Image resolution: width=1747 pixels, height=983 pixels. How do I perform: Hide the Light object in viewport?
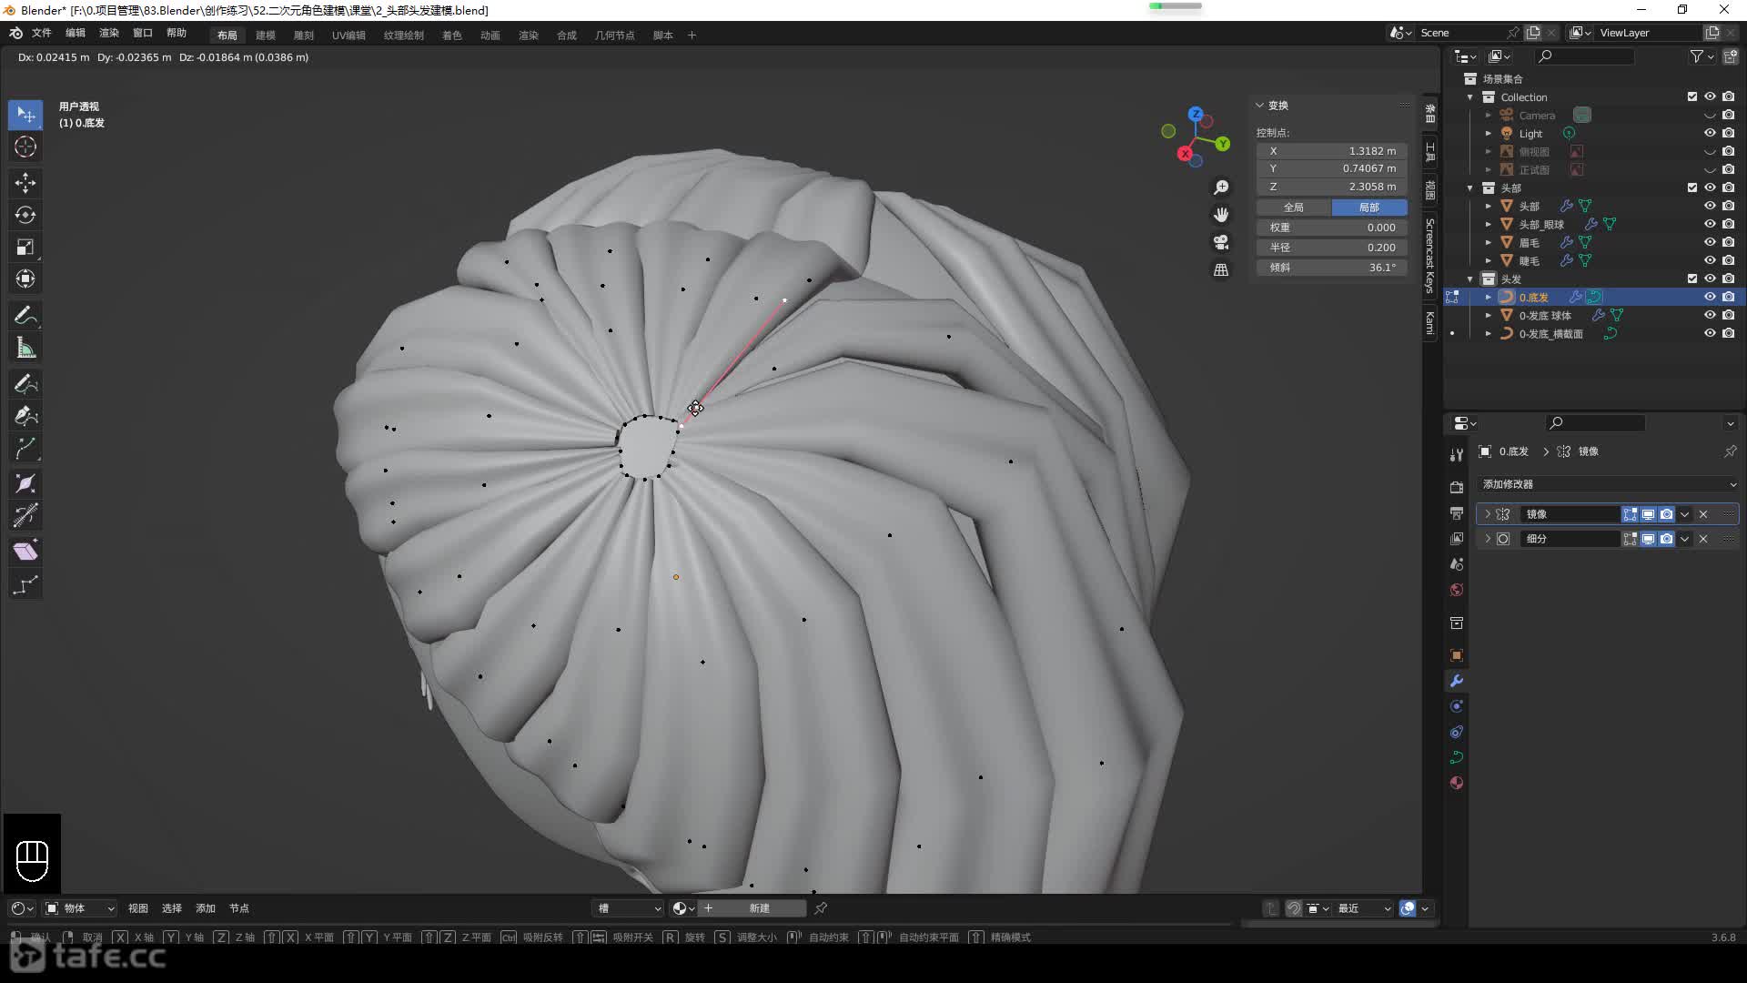point(1710,133)
